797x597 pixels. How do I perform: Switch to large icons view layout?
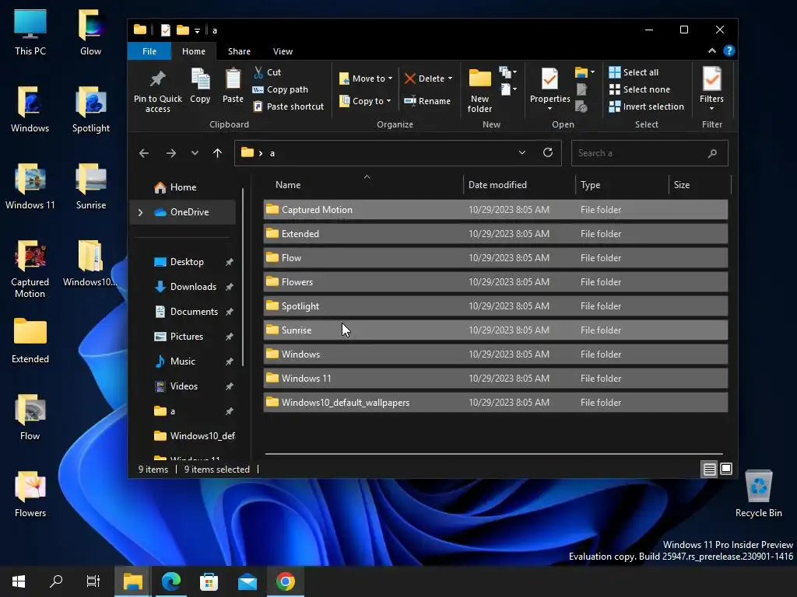726,469
